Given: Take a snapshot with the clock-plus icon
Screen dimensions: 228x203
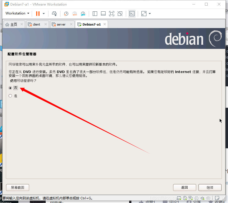Looking at the screenshot, I should [x=66, y=14].
